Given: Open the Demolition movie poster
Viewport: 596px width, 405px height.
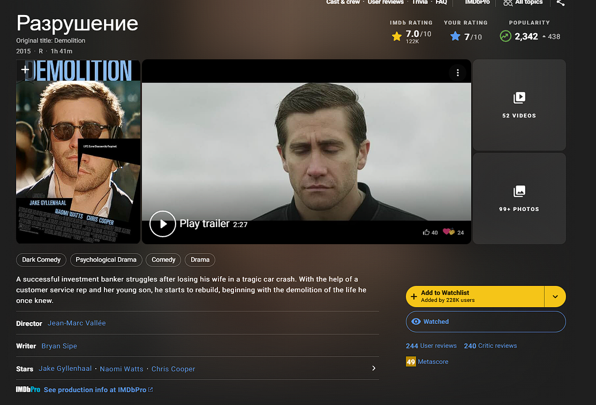Looking at the screenshot, I should tap(78, 151).
